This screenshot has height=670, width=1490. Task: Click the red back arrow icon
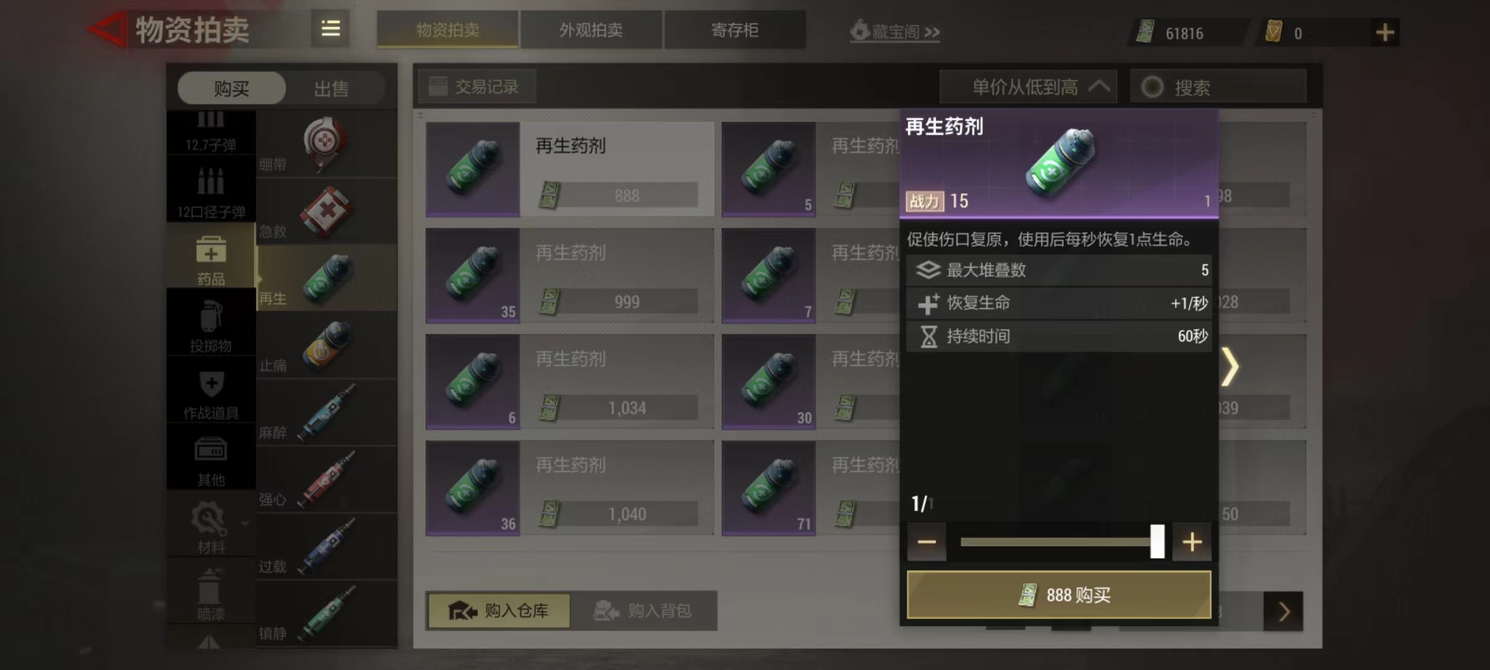pos(107,29)
